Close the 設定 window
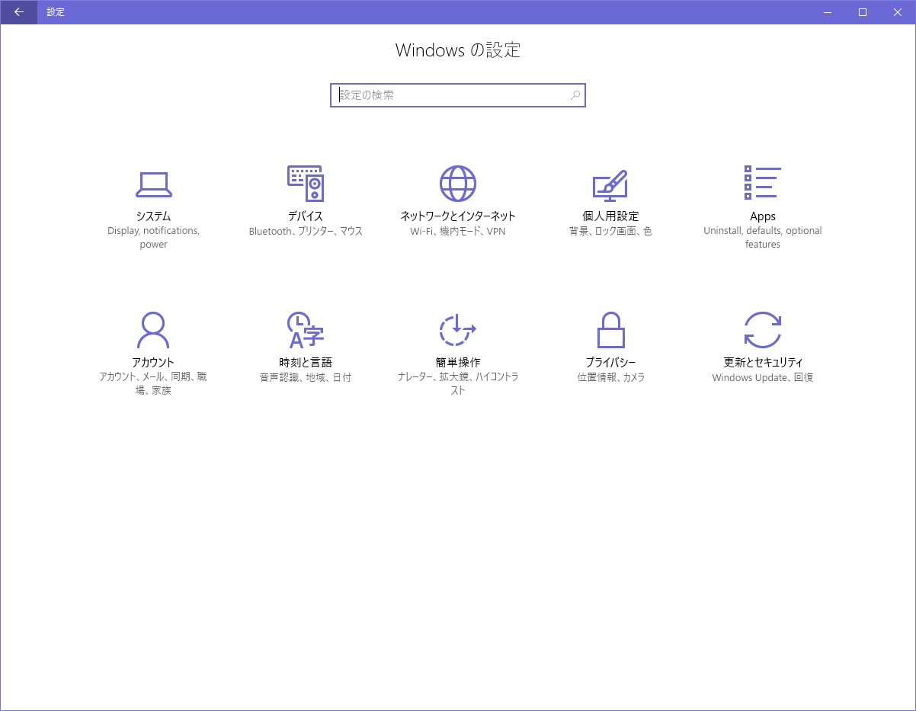This screenshot has width=916, height=711. (x=898, y=12)
